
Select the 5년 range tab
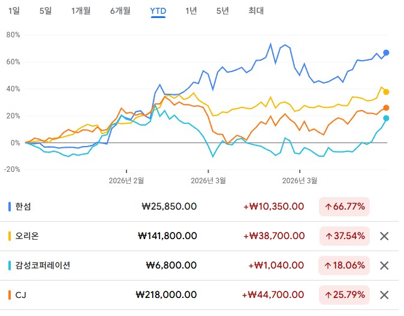tap(222, 11)
